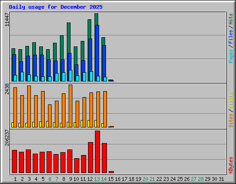Viewport: 236px width, 184px height.
Task: Click the Files legend label
Action: point(231,36)
